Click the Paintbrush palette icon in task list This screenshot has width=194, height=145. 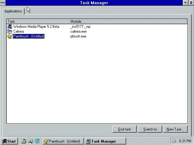tap(10, 36)
